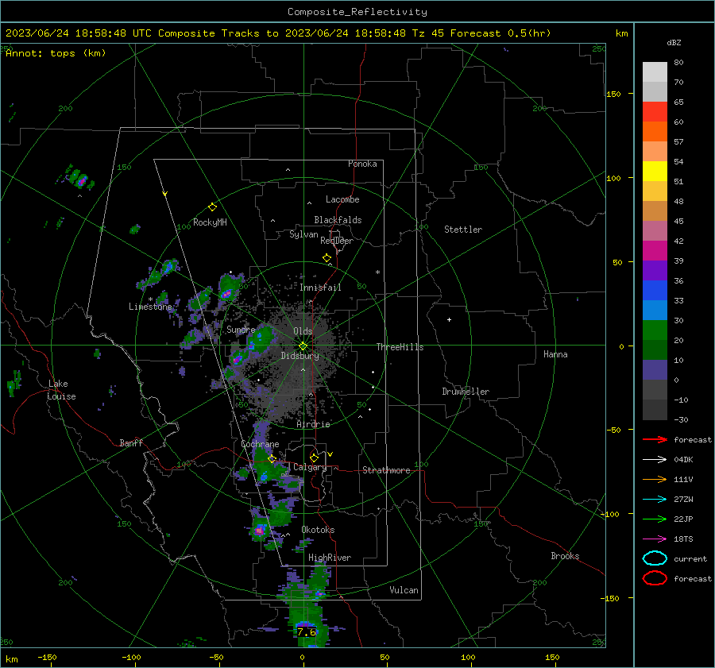Click the dBZ scale heading
This screenshot has height=668, width=715.
pos(674,42)
